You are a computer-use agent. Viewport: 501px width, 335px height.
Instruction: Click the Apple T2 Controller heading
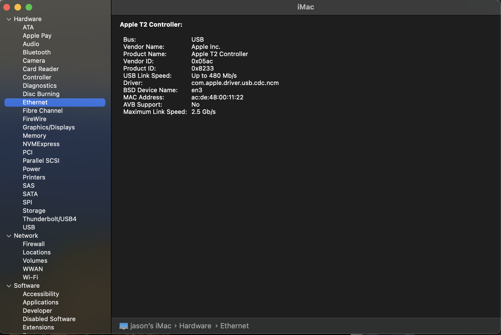[151, 24]
